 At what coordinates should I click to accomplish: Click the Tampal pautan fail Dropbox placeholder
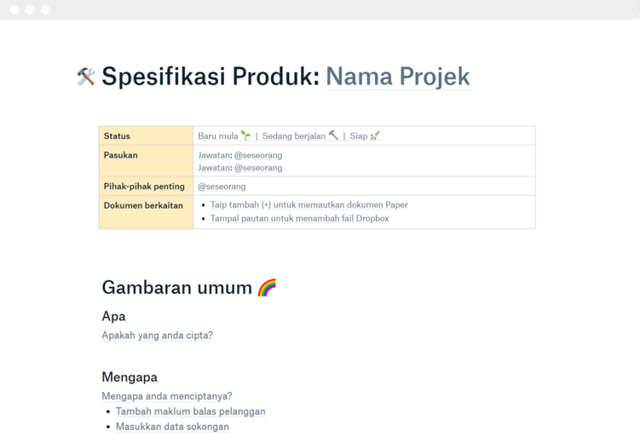tap(299, 219)
